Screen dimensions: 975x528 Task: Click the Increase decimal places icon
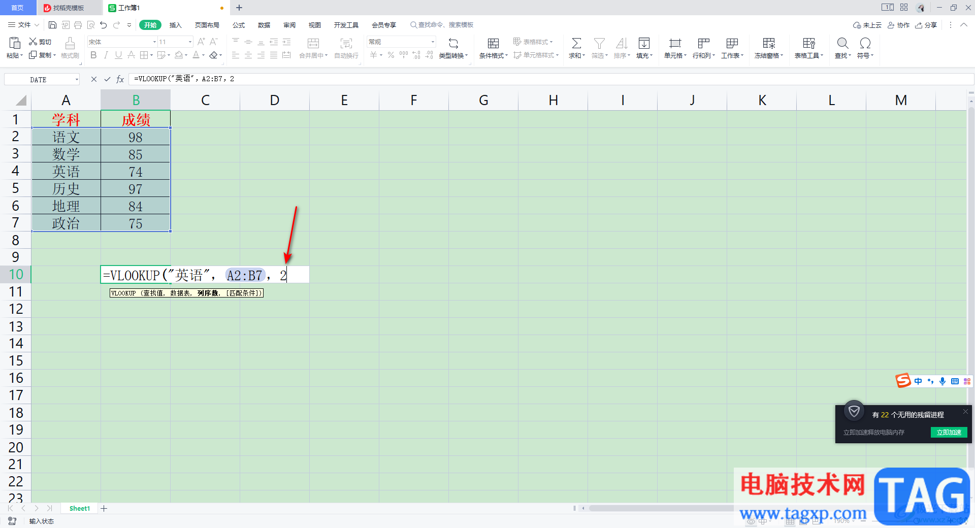click(x=416, y=55)
